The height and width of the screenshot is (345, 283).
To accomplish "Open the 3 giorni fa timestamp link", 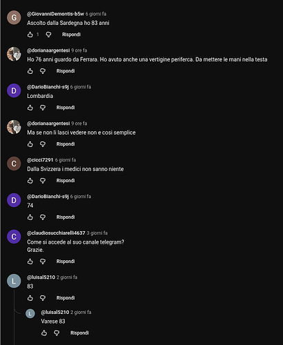I will point(97,233).
